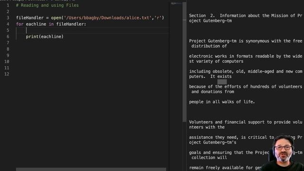
Task: Click line number 12 in the gutter
Action: (7, 74)
